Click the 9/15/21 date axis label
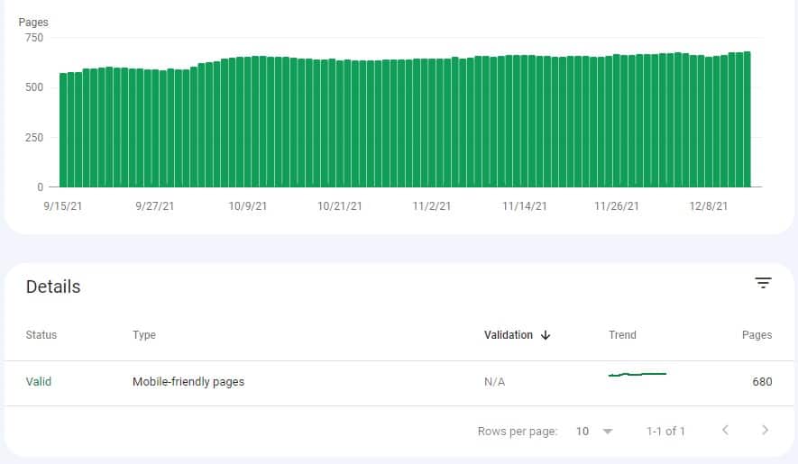Image resolution: width=798 pixels, height=464 pixels. coord(62,206)
